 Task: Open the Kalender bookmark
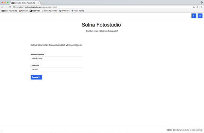(x=23, y=11)
